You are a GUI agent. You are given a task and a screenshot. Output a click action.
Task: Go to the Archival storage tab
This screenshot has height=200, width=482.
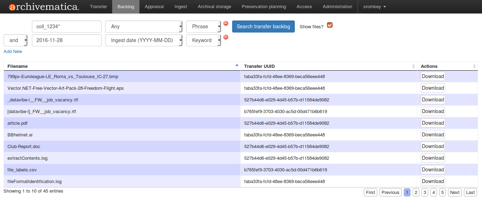(214, 7)
